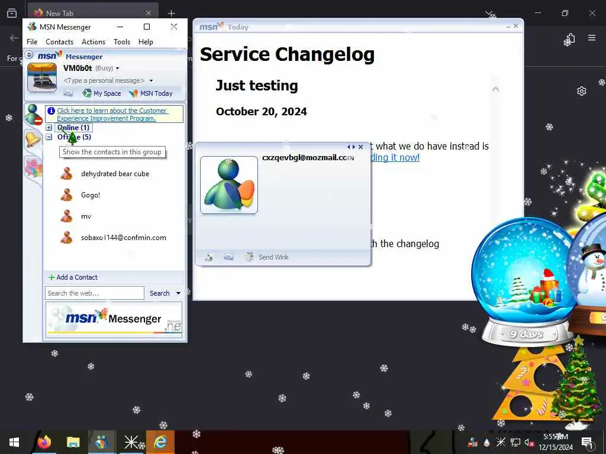Screen dimensions: 606x454
Task: Open the Tools menu
Action: [x=122, y=42]
